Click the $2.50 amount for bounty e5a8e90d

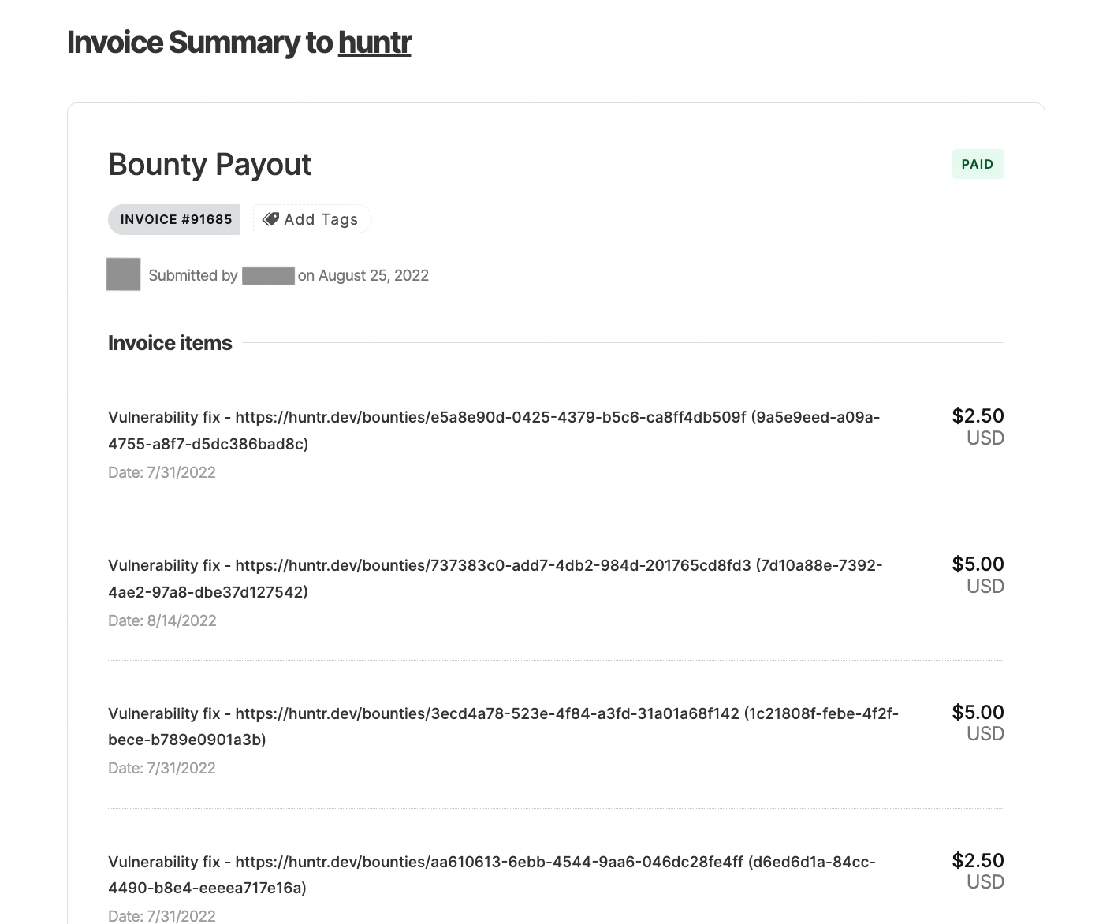click(978, 416)
